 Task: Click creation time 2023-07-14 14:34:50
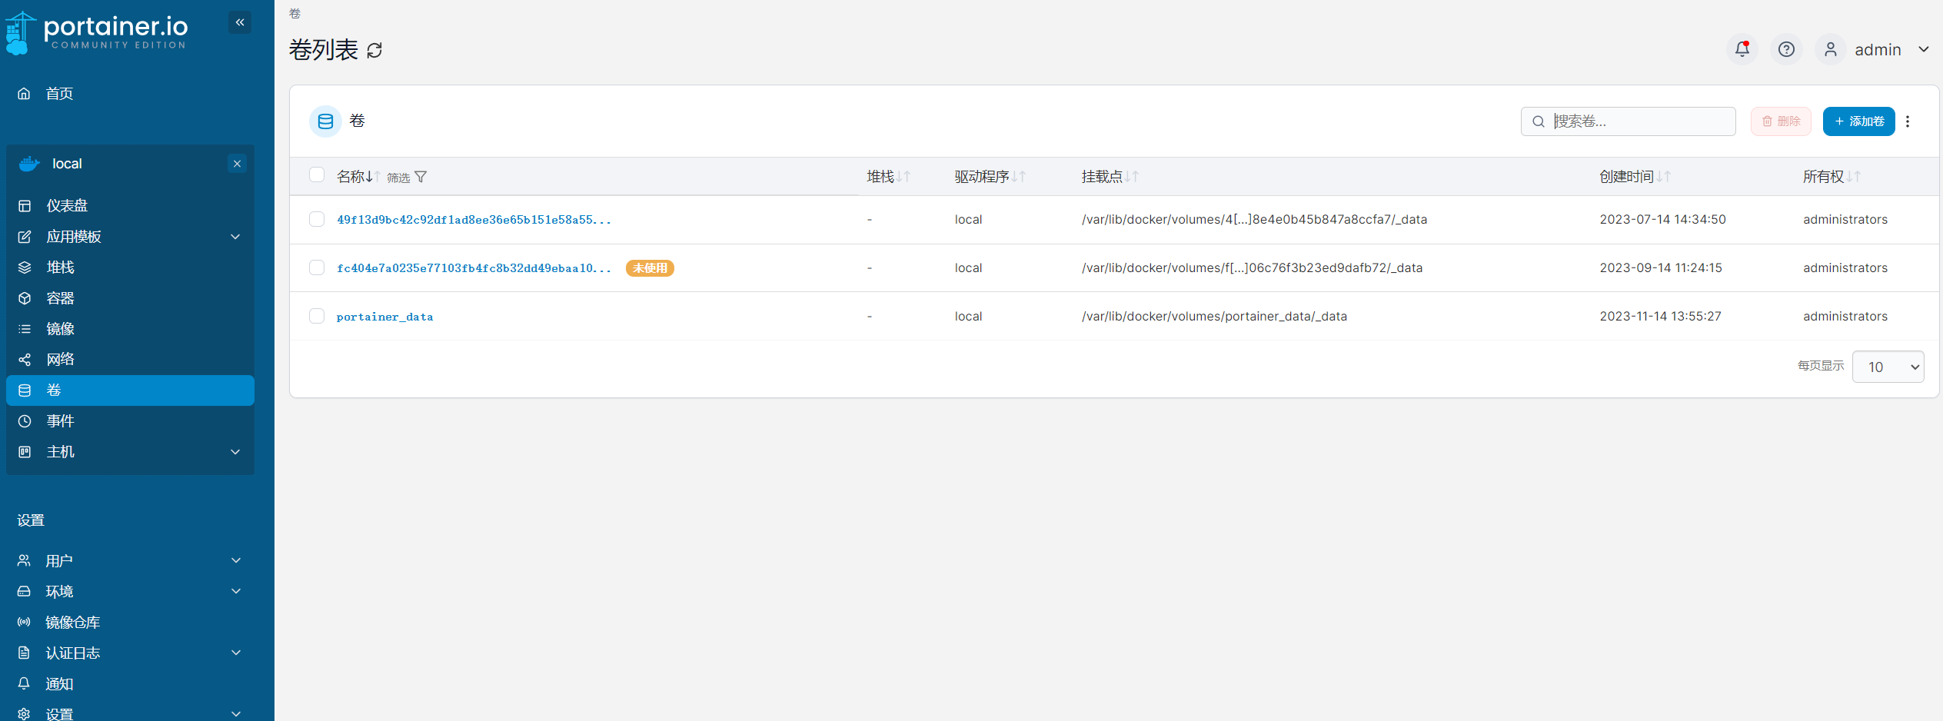[1663, 220]
